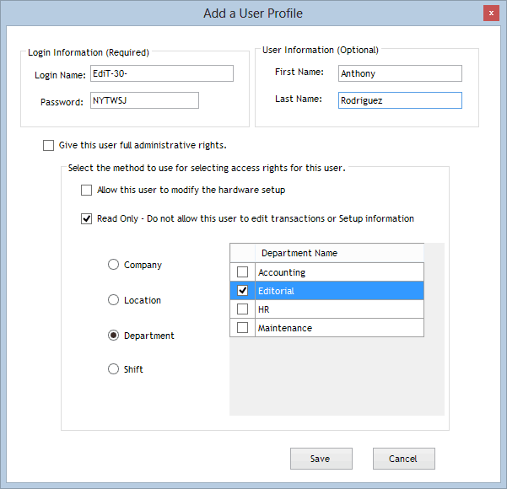Viewport: 507px width, 489px height.
Task: Check the HR department checkbox
Action: 243,309
